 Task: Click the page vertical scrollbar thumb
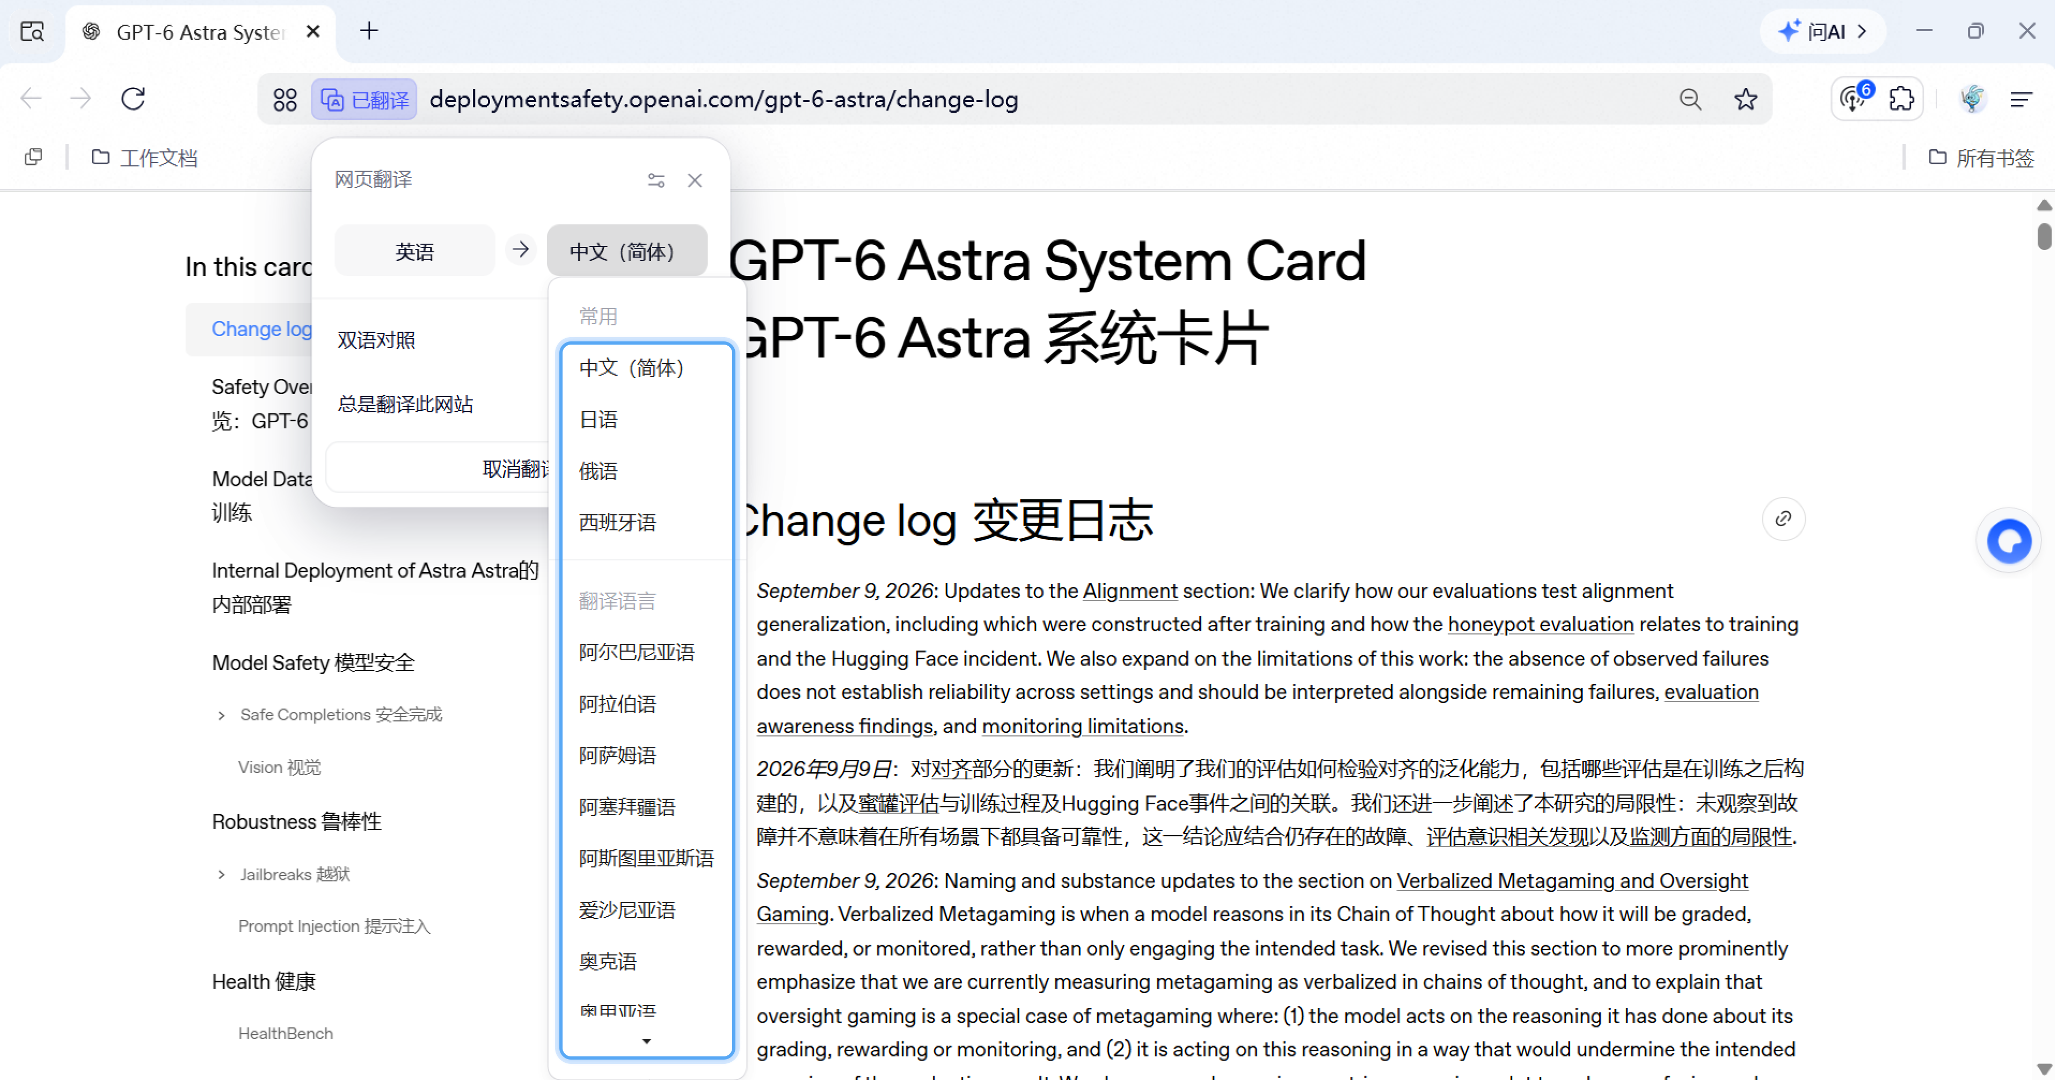[x=2044, y=237]
